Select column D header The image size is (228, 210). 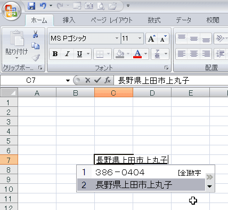pyautogui.click(x=152, y=92)
